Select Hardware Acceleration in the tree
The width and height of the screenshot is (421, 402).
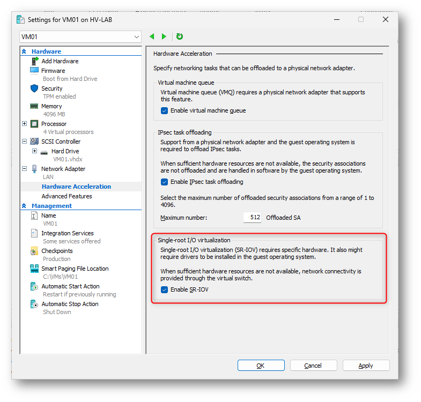click(x=76, y=187)
